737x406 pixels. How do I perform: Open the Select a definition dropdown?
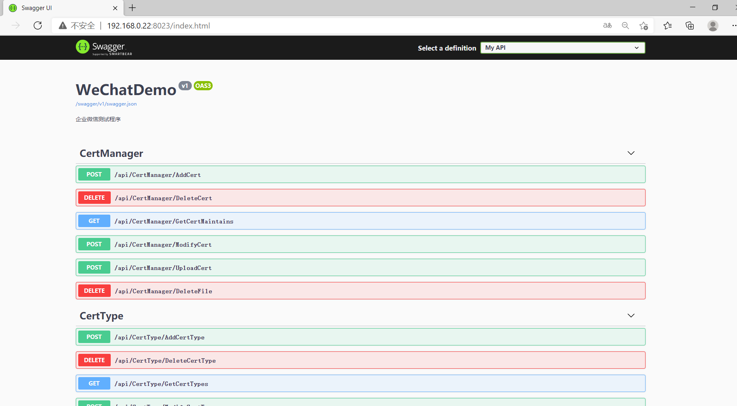[562, 48]
